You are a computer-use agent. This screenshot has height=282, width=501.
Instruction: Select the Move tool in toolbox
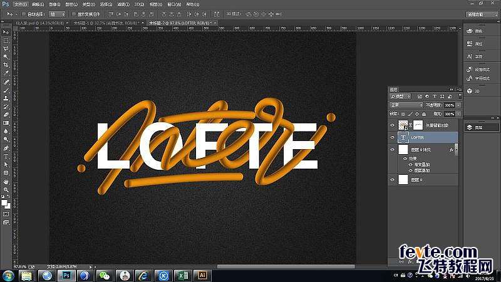pyautogui.click(x=6, y=33)
